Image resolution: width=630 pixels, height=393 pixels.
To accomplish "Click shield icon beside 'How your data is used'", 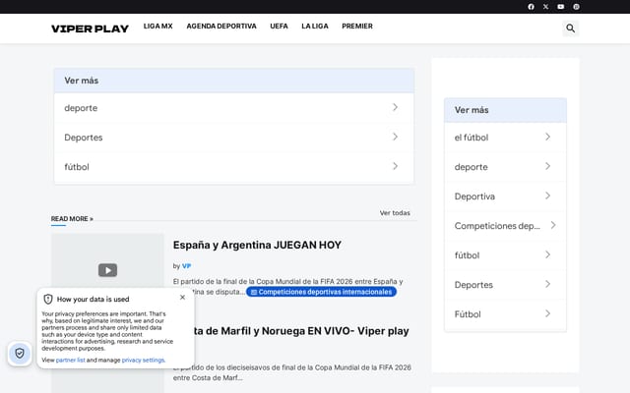I will 48,299.
